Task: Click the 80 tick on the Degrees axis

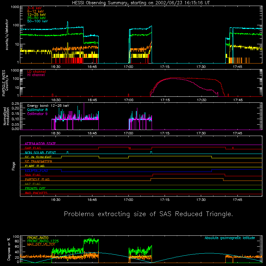Action: tap(17, 241)
